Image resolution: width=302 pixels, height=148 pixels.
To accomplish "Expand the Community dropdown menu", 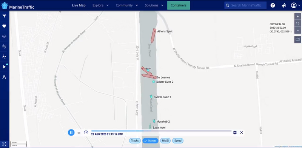I will 127,5.
